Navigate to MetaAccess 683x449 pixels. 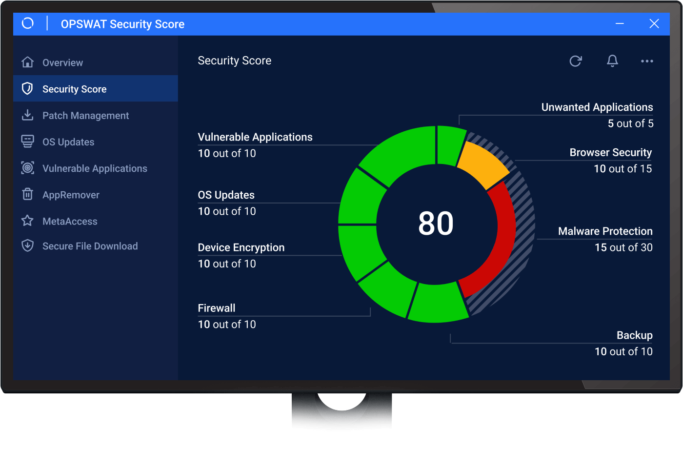click(x=96, y=221)
